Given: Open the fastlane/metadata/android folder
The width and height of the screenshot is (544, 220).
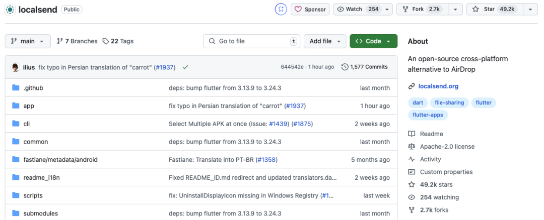Looking at the screenshot, I should [x=60, y=160].
